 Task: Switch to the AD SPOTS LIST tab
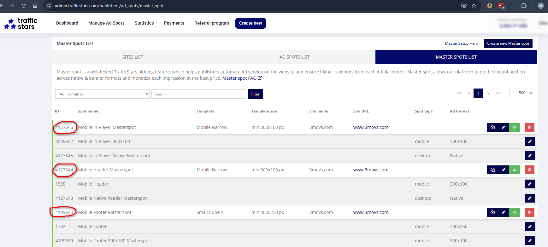tap(294, 57)
